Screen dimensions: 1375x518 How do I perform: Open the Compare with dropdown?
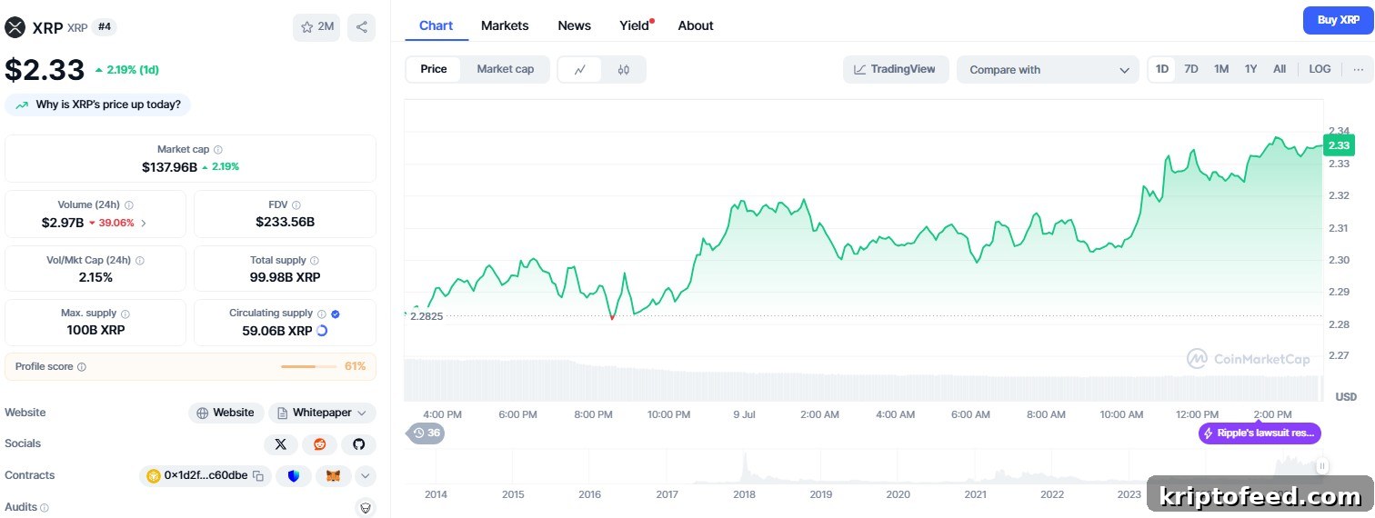[x=1048, y=69]
